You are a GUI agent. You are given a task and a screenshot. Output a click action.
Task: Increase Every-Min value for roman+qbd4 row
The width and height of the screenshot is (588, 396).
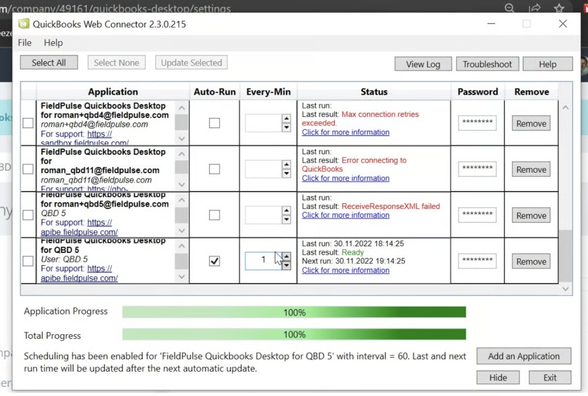287,119
